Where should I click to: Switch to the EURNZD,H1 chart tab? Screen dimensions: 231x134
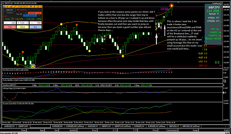[x=139, y=126]
